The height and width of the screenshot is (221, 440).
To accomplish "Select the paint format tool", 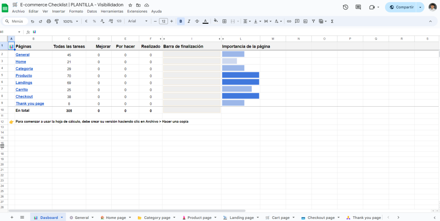I will click(56, 21).
